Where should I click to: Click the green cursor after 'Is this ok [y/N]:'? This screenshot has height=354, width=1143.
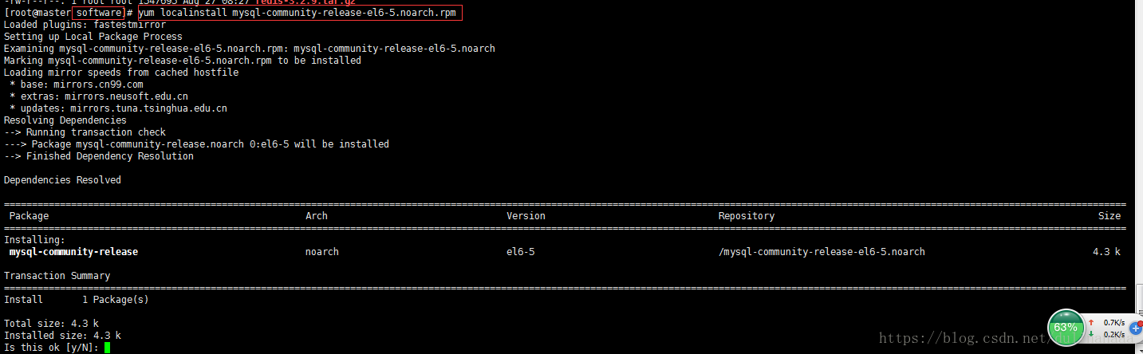107,348
